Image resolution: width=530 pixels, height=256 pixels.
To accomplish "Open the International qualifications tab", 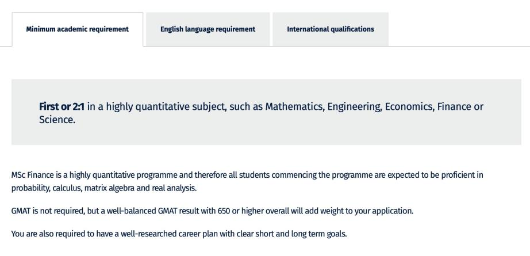I will point(331,29).
